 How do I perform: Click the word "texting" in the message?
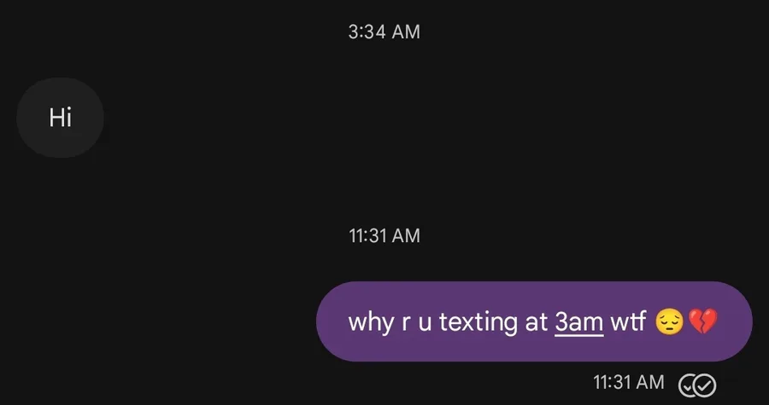[478, 323]
